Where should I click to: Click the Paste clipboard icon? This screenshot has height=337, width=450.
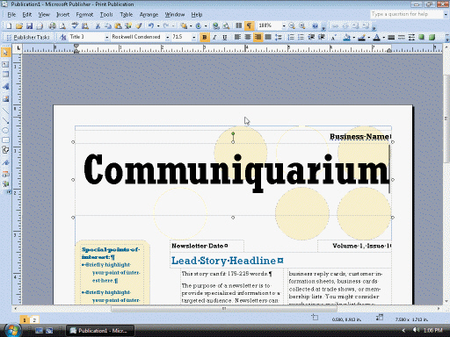tap(119, 26)
